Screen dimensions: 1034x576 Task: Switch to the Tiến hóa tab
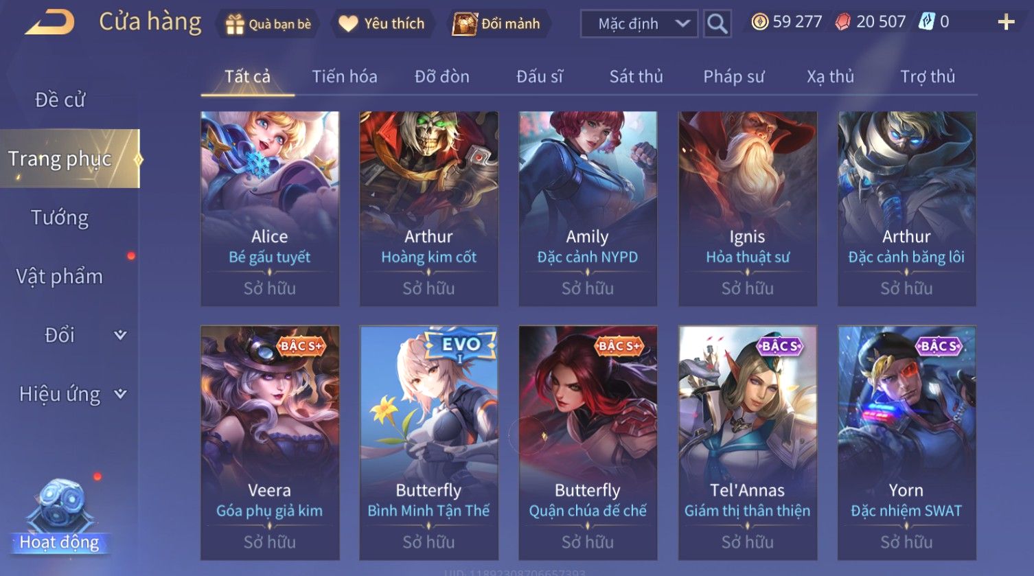tap(345, 76)
